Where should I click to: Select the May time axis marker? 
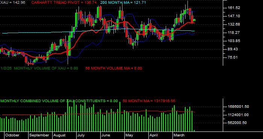[x=129, y=135]
